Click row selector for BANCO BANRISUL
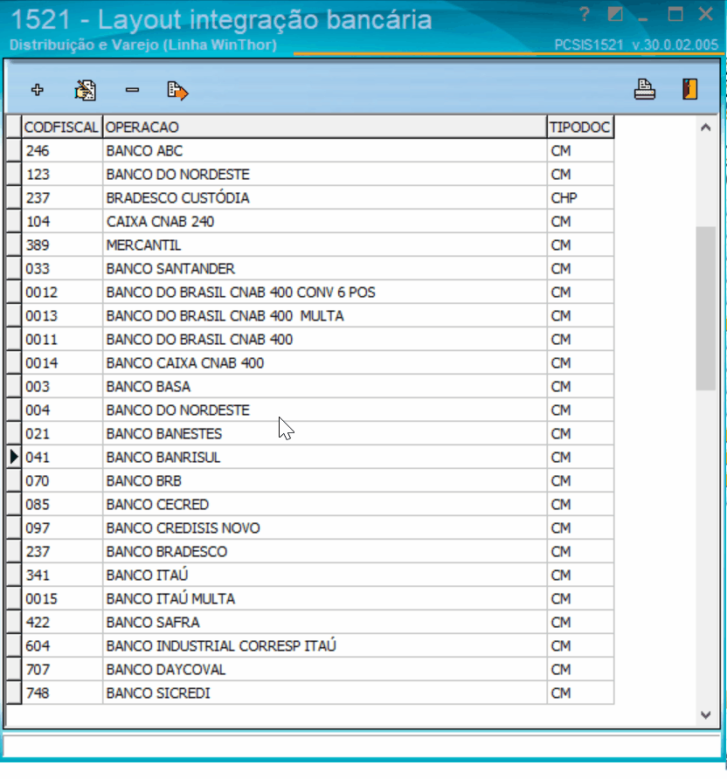Viewport: 727px width, 779px height. [14, 458]
